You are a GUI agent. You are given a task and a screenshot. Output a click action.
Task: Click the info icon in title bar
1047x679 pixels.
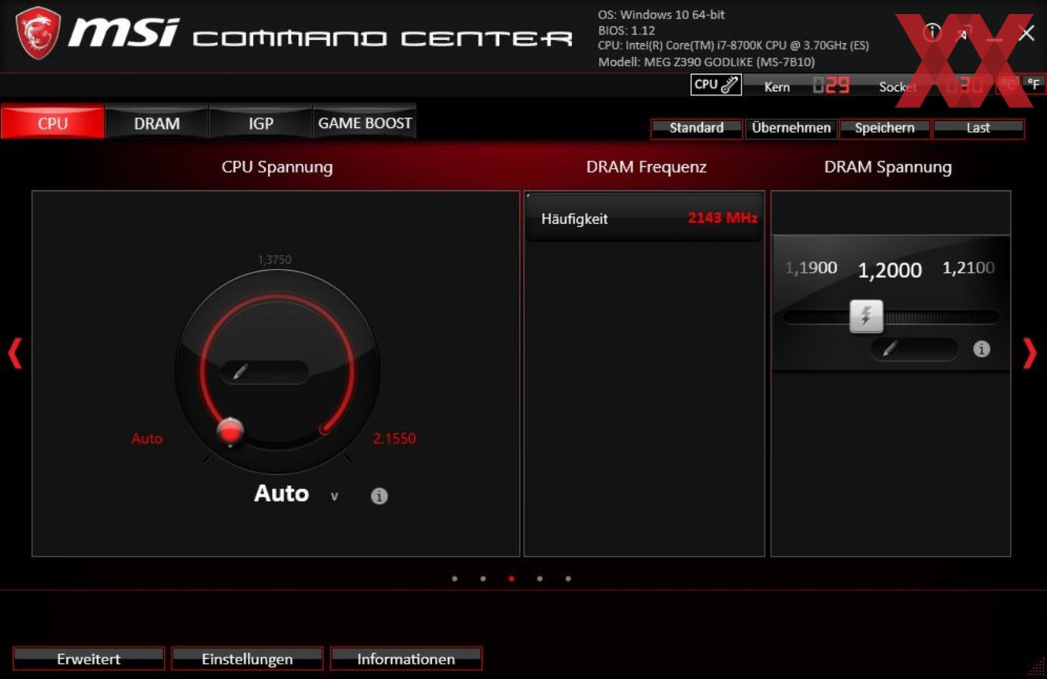tap(932, 32)
